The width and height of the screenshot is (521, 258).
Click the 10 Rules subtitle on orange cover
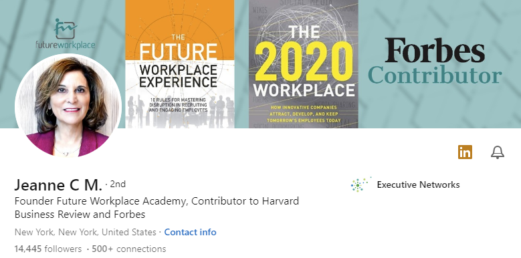[x=179, y=104]
